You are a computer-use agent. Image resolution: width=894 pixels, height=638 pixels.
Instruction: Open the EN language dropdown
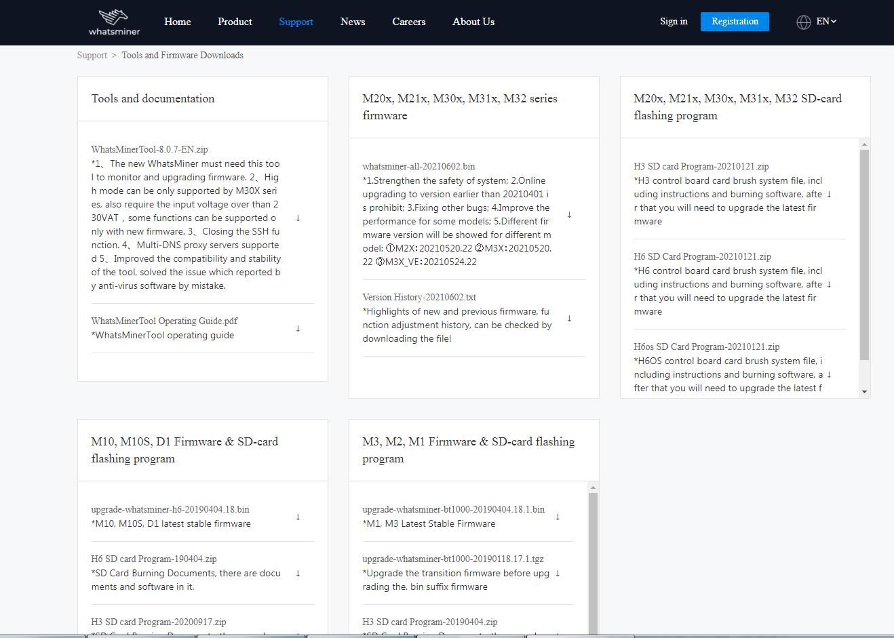(825, 22)
